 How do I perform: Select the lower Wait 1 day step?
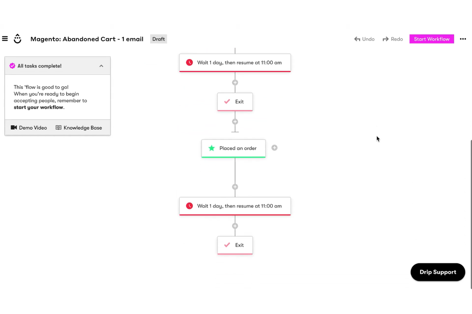[235, 206]
